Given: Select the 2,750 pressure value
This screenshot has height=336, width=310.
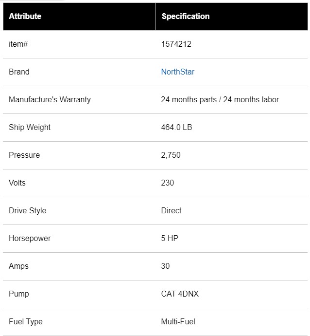Looking at the screenshot, I should pos(170,155).
